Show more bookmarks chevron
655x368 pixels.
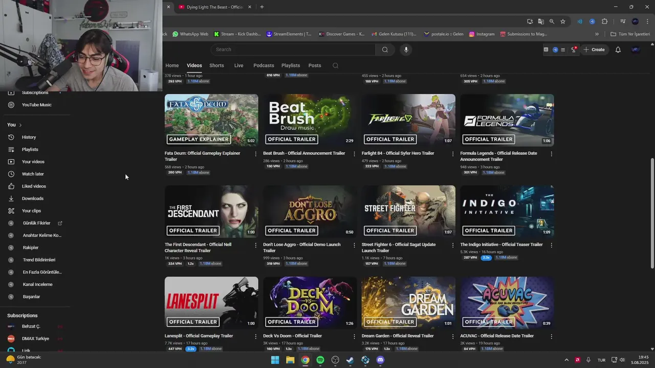pyautogui.click(x=597, y=34)
